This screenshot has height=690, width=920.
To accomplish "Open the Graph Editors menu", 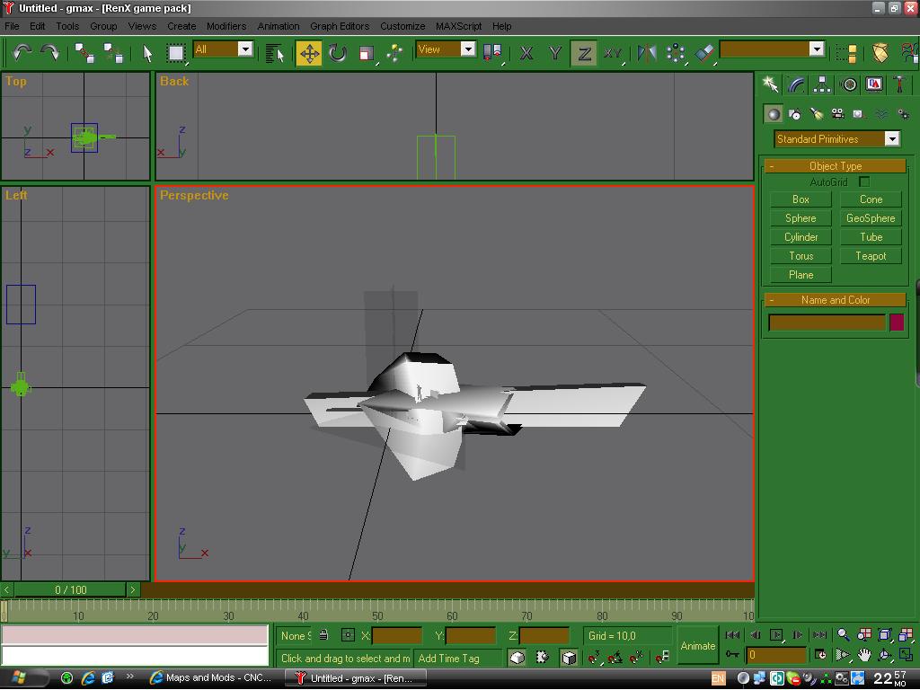I will click(340, 26).
